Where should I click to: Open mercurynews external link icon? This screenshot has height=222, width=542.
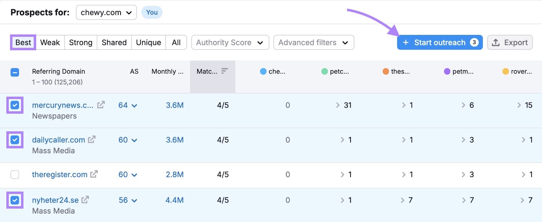[x=101, y=105]
